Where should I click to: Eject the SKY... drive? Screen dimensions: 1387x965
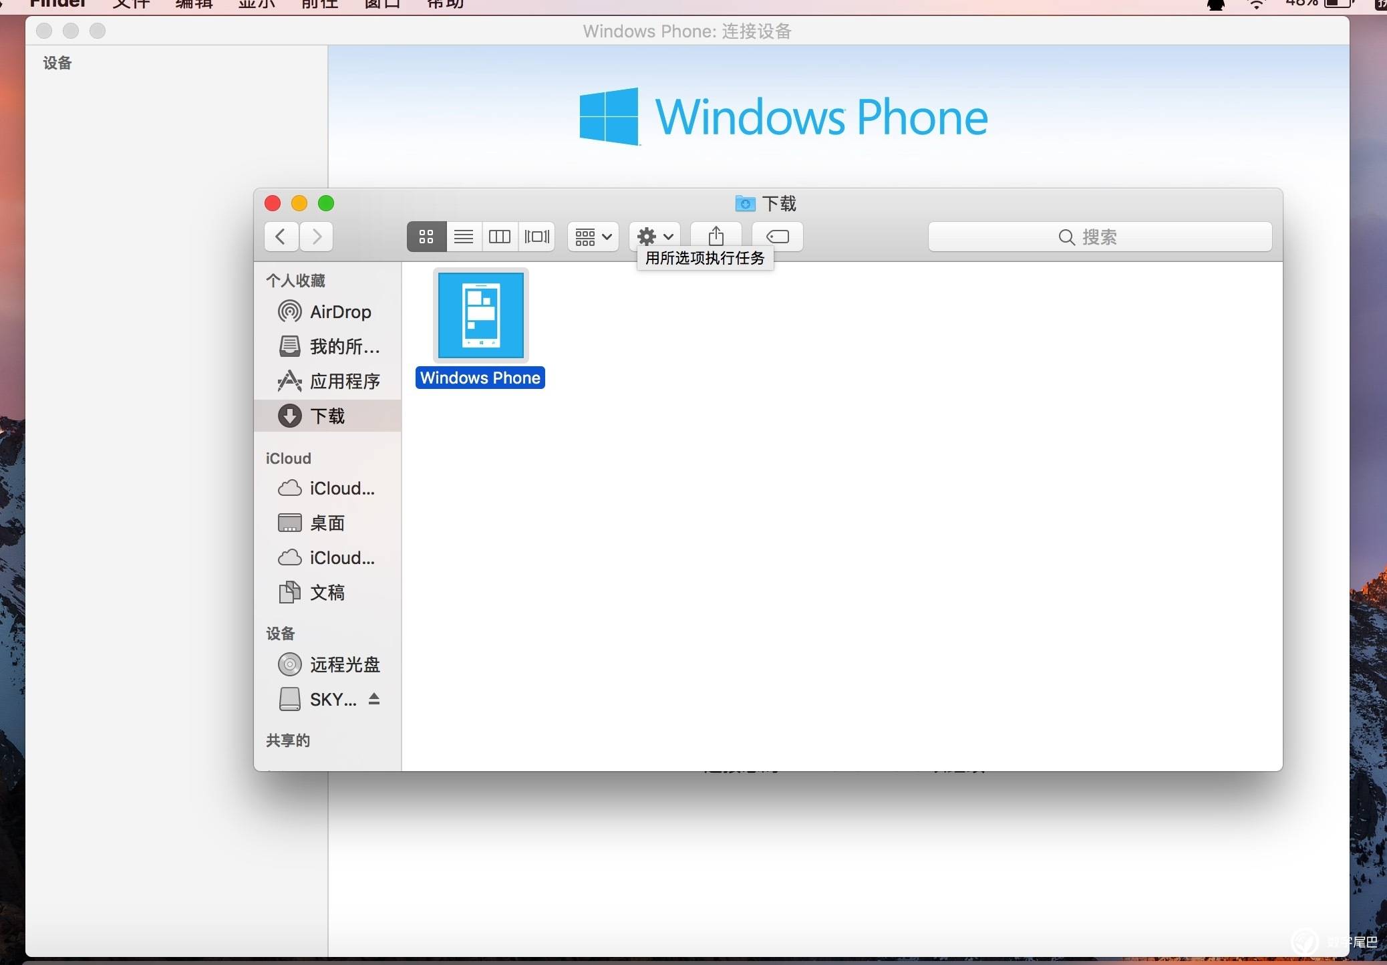[374, 699]
